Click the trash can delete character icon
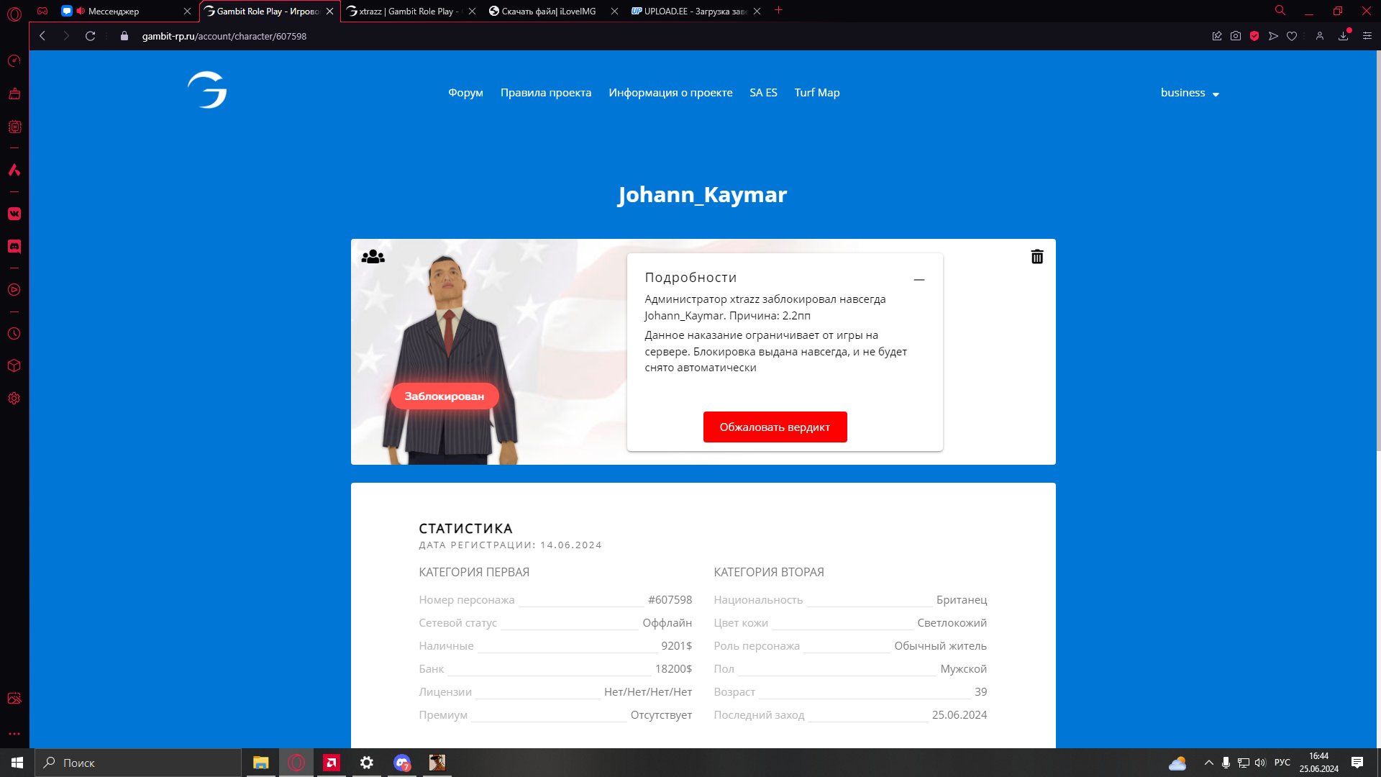 tap(1036, 257)
